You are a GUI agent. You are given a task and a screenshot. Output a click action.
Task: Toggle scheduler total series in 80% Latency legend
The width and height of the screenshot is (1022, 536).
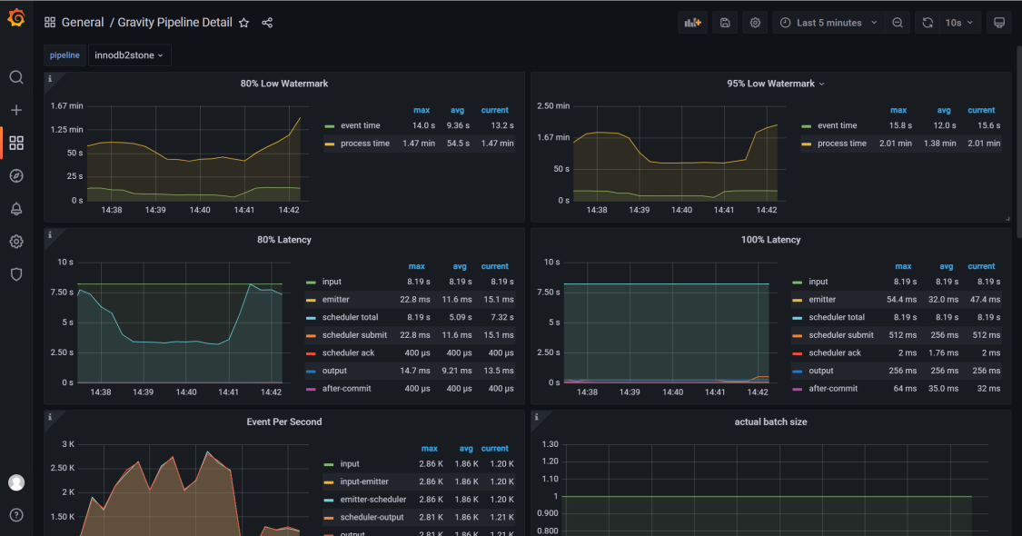tap(350, 317)
